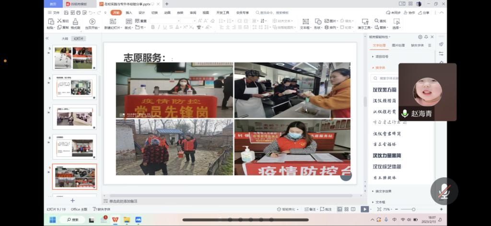491x226 pixels.
Task: Click the New Slide (新建幻灯片) icon
Action: pyautogui.click(x=113, y=22)
